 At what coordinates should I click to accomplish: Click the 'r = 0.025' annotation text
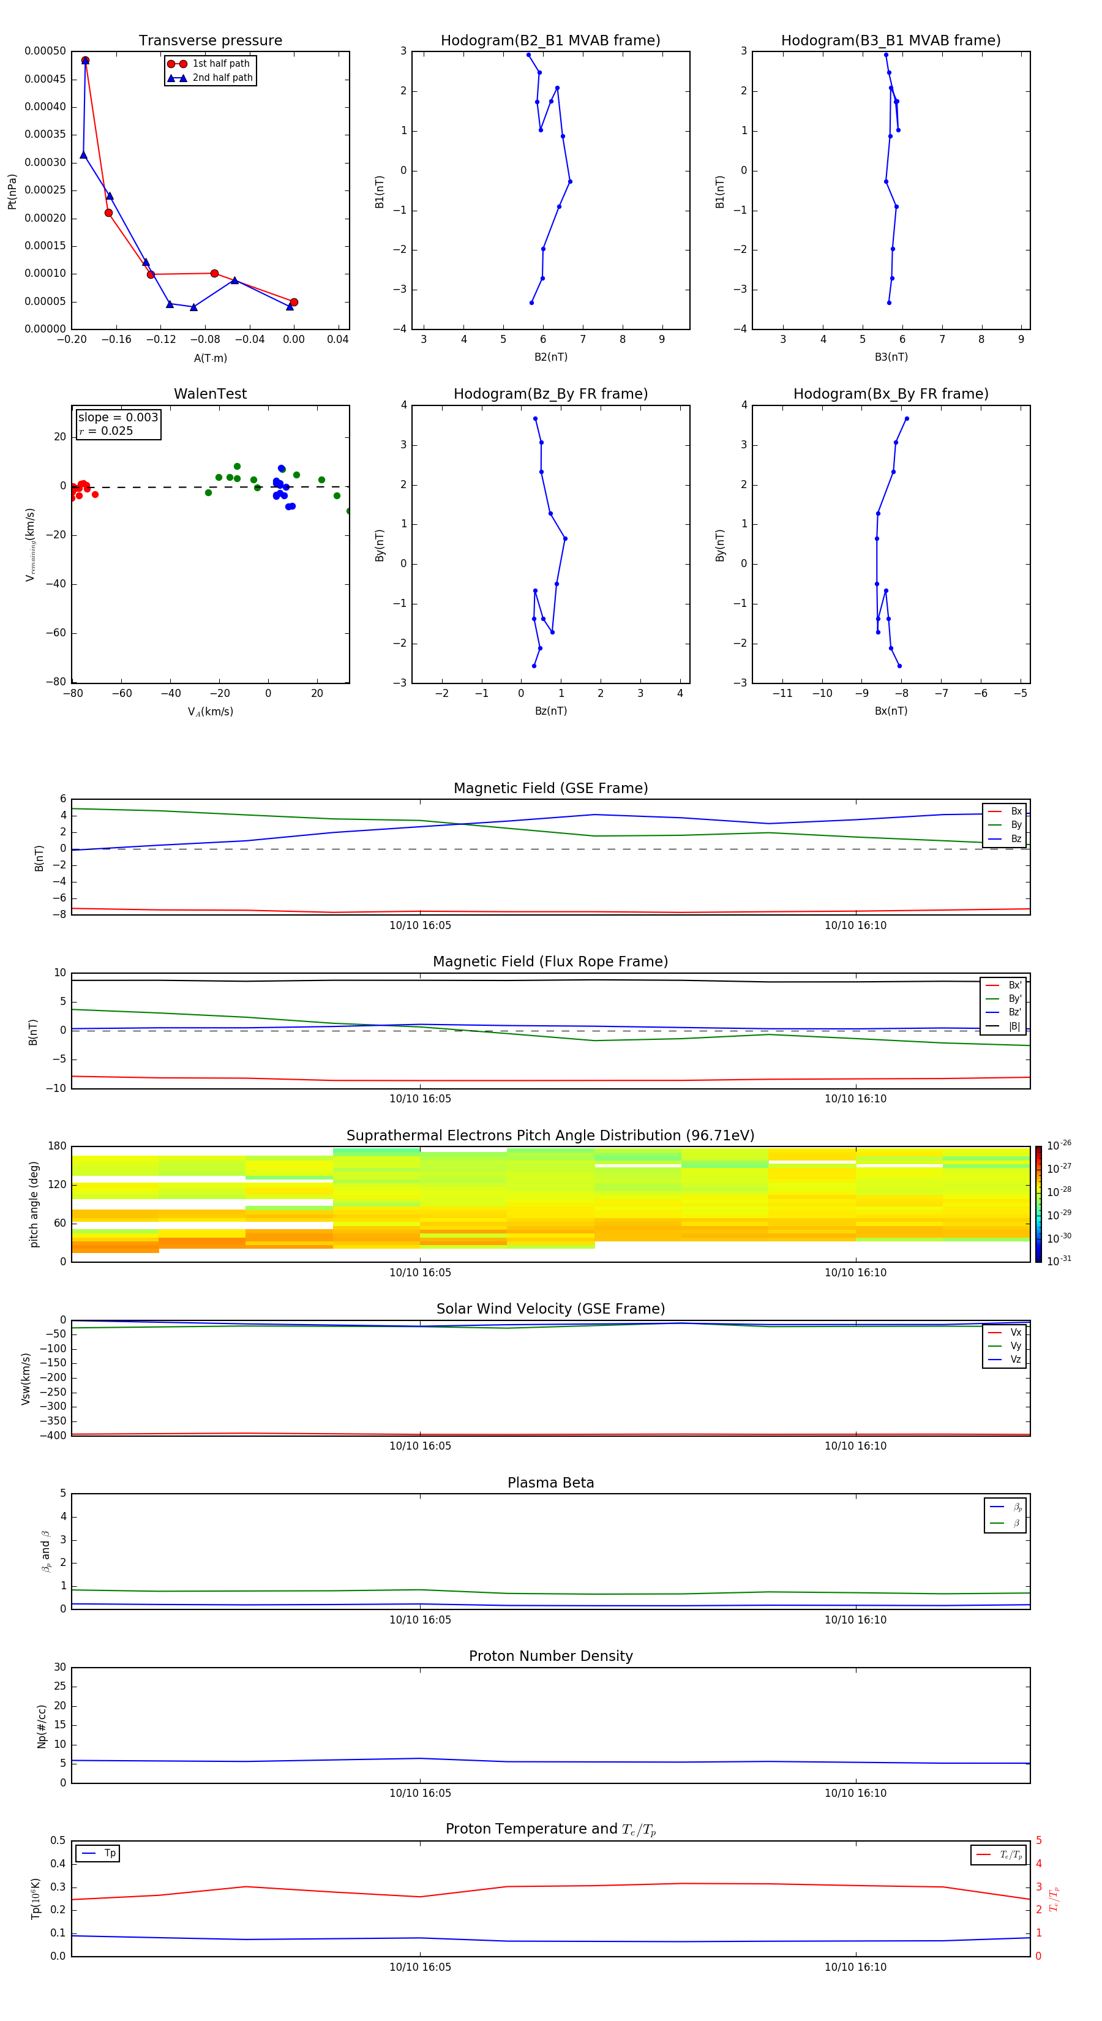106,431
